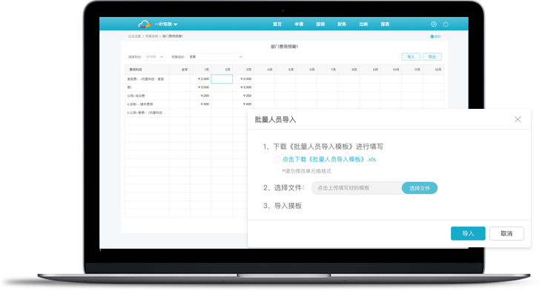Click the power icon in the header
This screenshot has height=291, width=542.
446,24
